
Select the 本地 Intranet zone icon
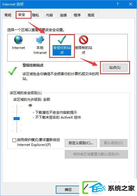(x=40, y=40)
